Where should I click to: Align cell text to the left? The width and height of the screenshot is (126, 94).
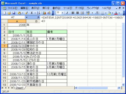(x=73, y=13)
